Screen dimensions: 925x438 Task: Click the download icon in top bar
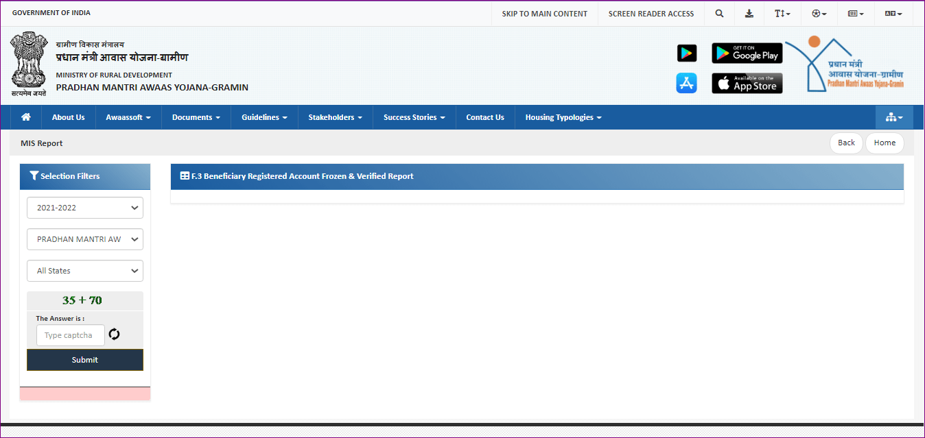click(749, 14)
